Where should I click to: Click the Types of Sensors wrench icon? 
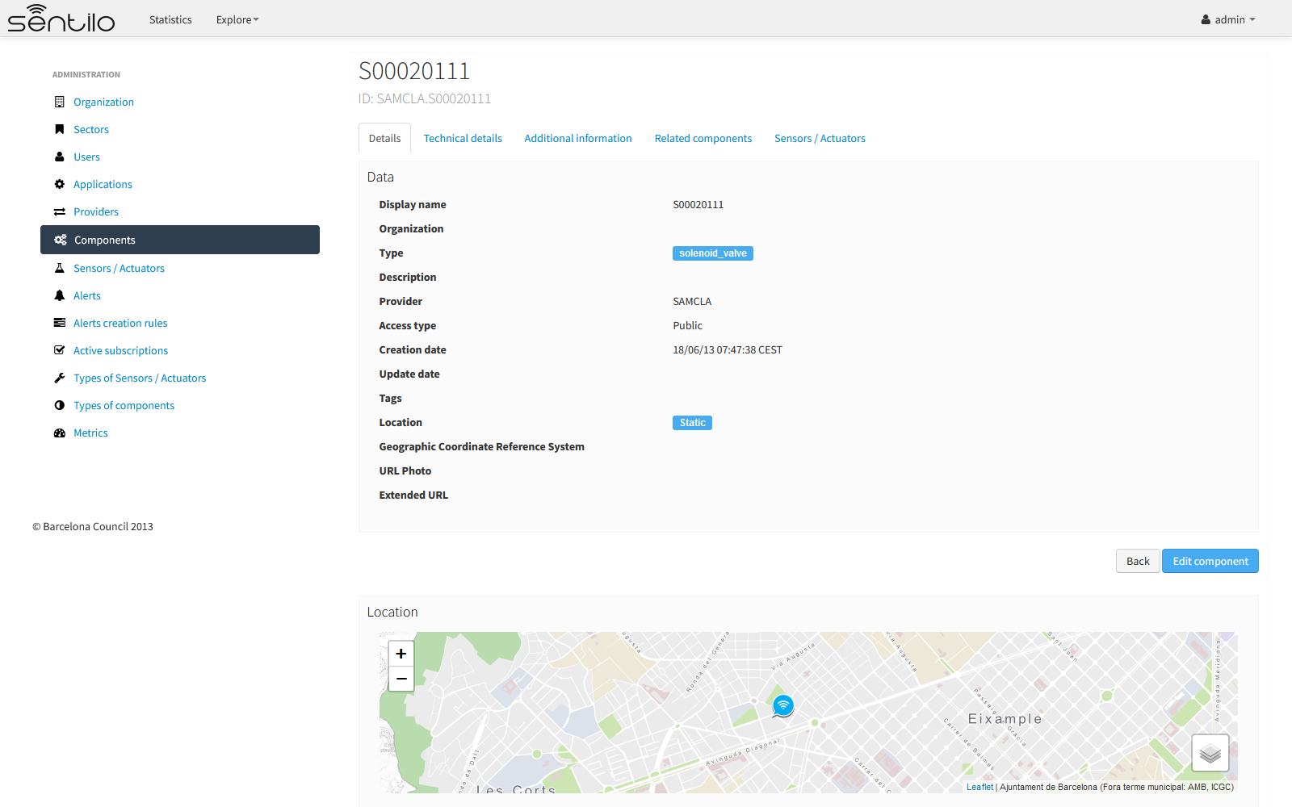(x=59, y=378)
